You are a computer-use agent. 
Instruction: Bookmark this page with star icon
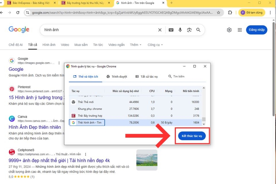[x=218, y=12]
